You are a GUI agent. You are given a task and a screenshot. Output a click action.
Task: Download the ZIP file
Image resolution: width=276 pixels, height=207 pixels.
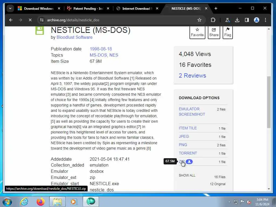[181, 161]
